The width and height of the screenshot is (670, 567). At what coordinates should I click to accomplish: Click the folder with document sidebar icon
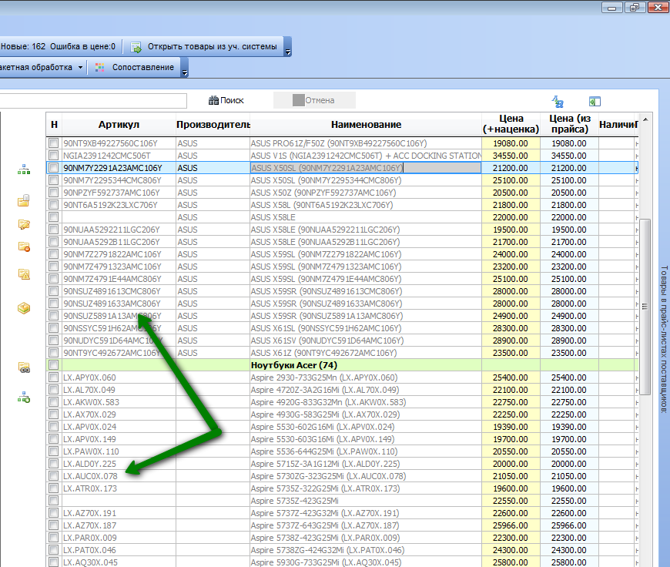[x=24, y=200]
